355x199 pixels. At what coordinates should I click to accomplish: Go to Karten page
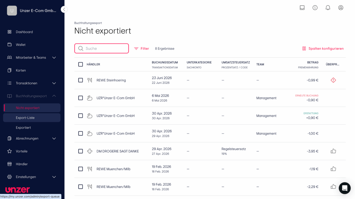coord(21,70)
